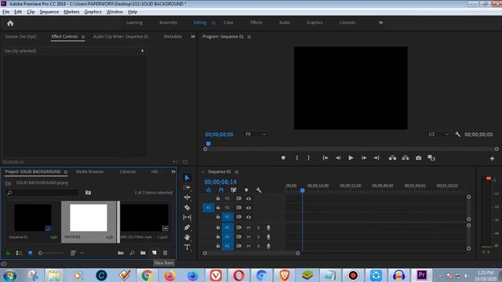Expand arrow beside (no clip selected)
This screenshot has height=282, width=502.
pyautogui.click(x=143, y=50)
